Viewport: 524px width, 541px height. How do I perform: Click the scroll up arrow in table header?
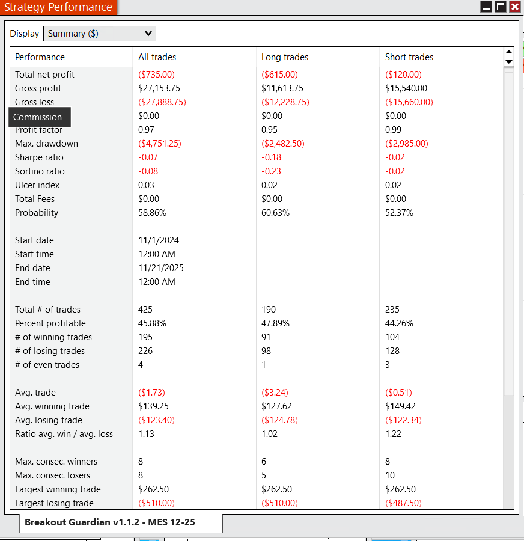tap(509, 52)
